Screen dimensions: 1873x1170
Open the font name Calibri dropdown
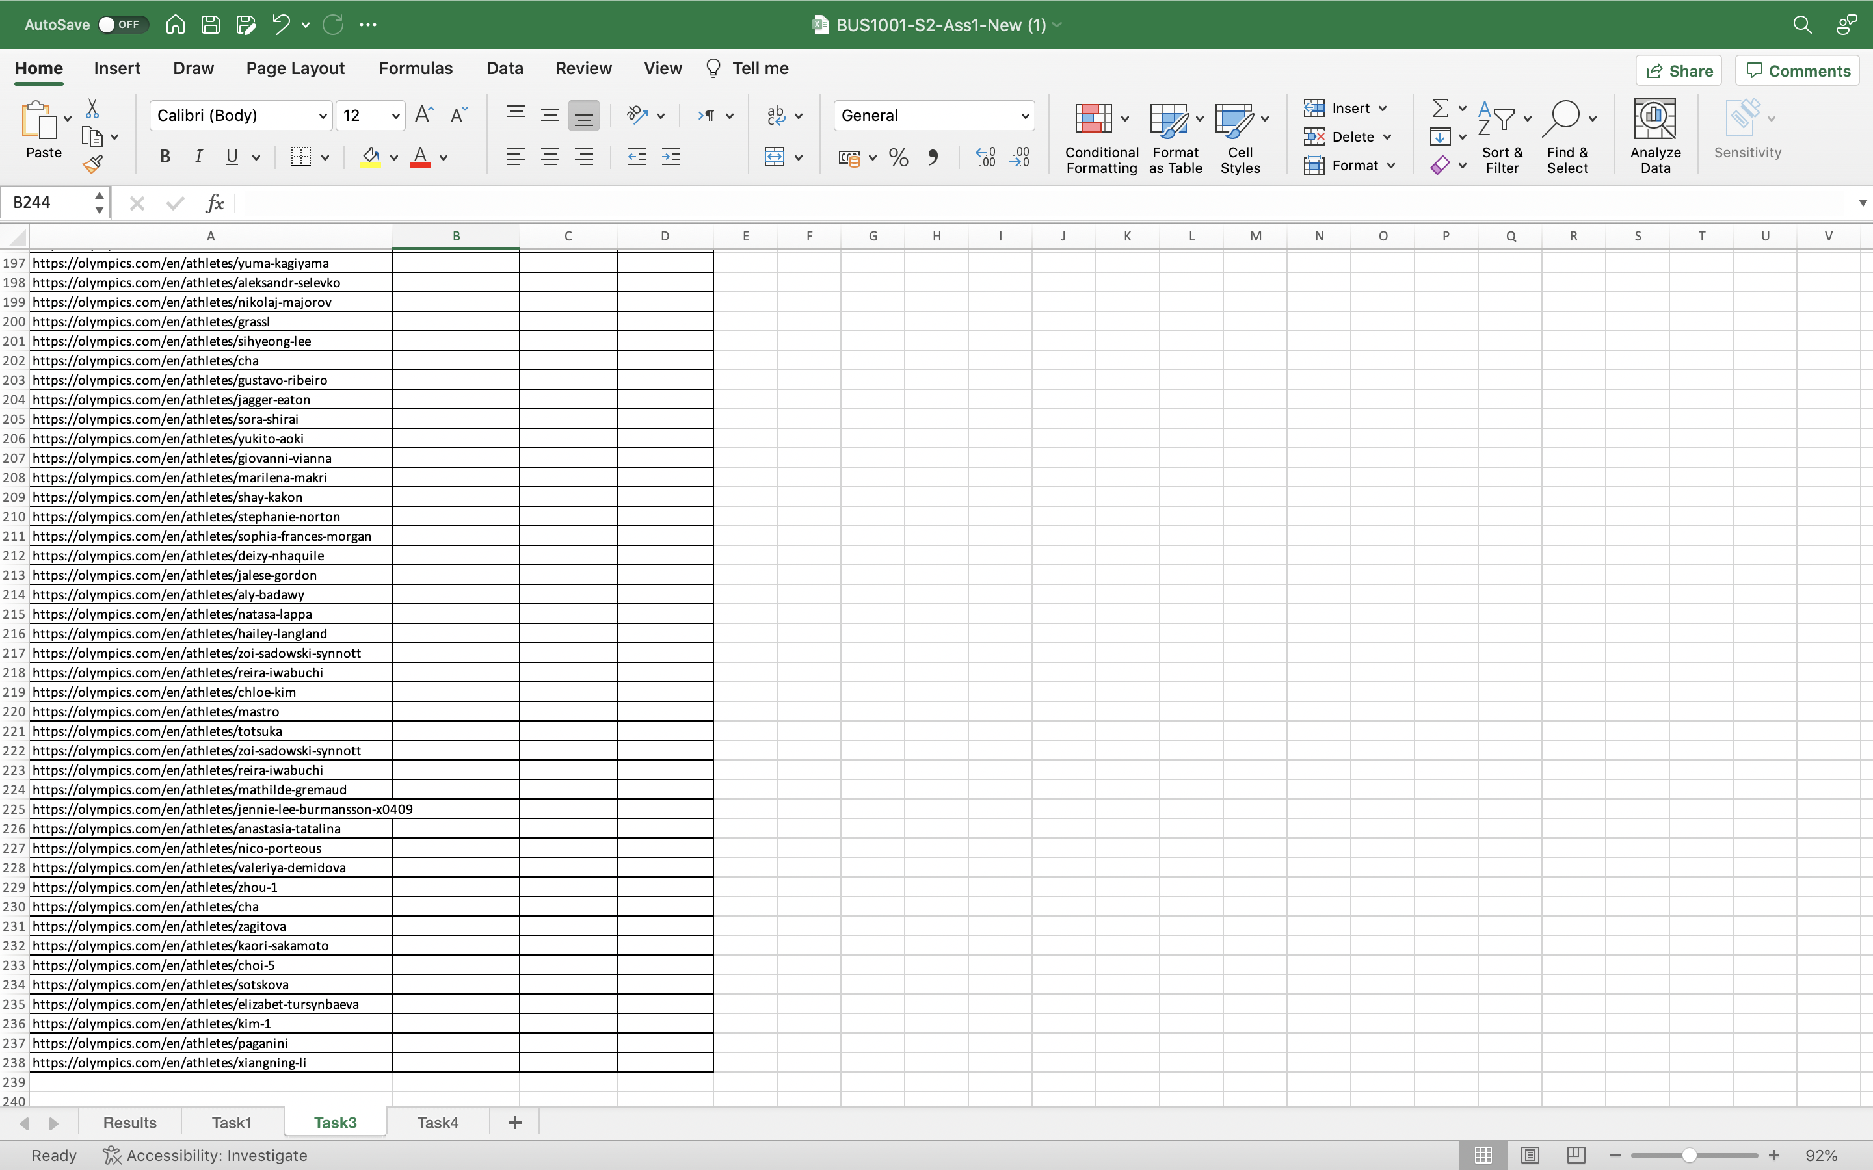click(323, 116)
